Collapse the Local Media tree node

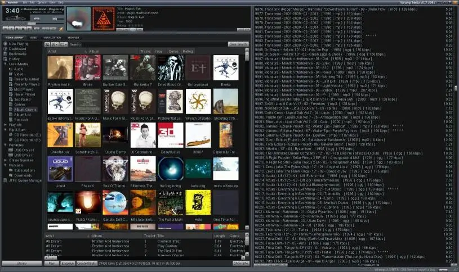(5, 64)
